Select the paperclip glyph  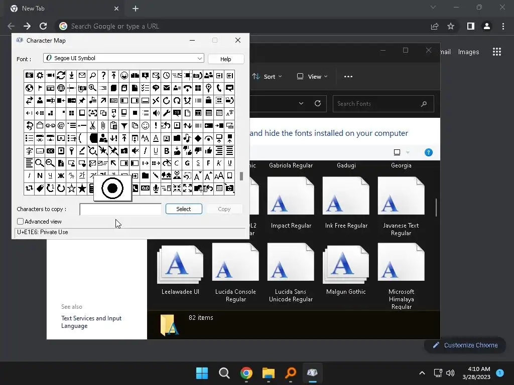tap(103, 125)
